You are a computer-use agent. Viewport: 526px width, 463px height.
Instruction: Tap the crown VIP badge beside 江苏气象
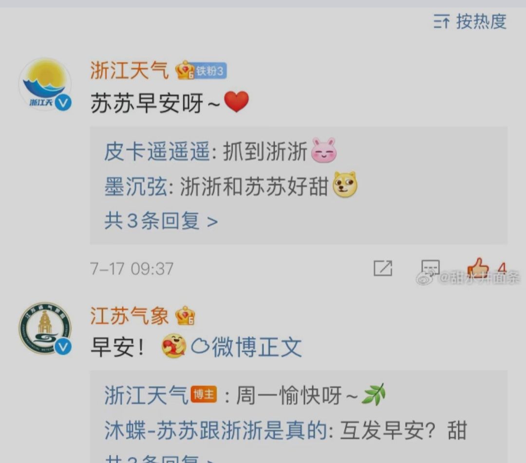click(x=185, y=315)
